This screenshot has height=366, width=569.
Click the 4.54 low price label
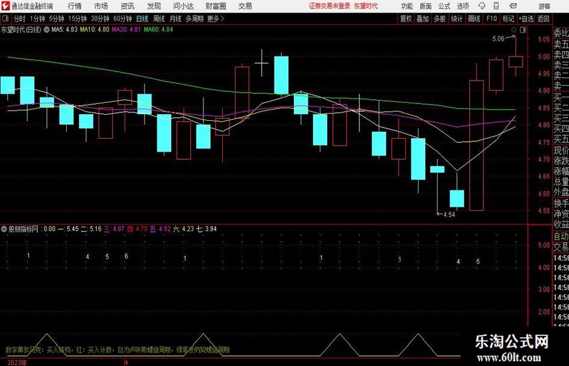[449, 215]
